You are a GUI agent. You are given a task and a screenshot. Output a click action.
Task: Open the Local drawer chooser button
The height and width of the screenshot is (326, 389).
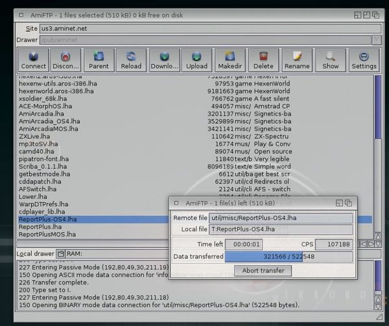[x=60, y=253]
